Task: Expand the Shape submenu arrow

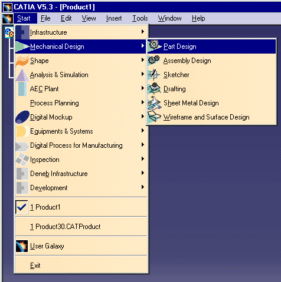Action: coord(143,60)
